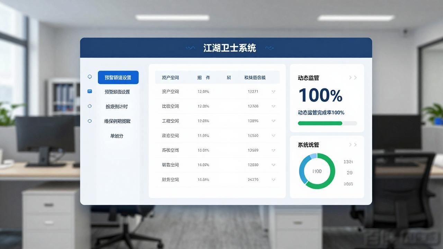Click the 动态监管完成率100% caption
The width and height of the screenshot is (443, 249).
point(321,113)
